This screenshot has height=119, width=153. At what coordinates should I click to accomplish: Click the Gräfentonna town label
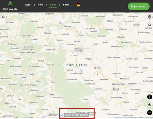[x=136, y=89]
